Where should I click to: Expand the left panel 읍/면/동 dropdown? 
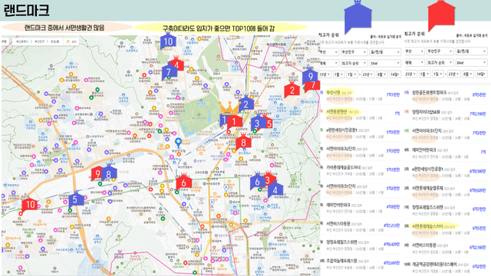(385, 51)
